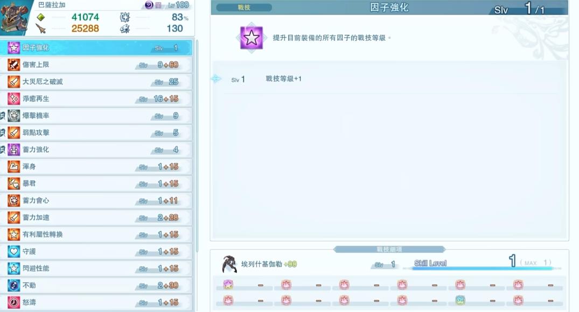Click the 戰技細項 section header
579x312 pixels.
point(389,249)
